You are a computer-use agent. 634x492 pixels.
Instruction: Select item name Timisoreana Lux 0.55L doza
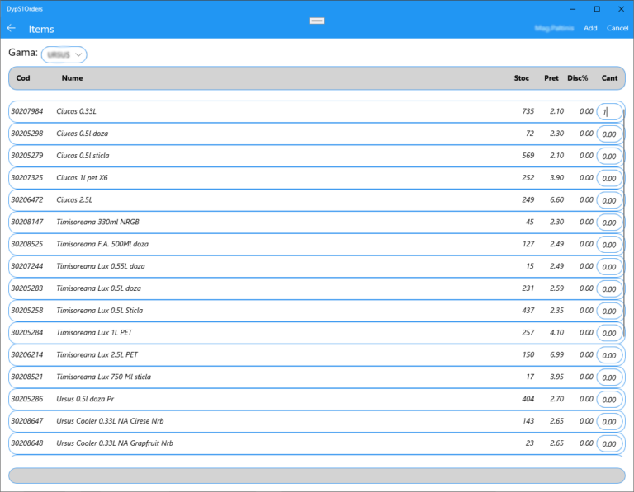click(101, 266)
